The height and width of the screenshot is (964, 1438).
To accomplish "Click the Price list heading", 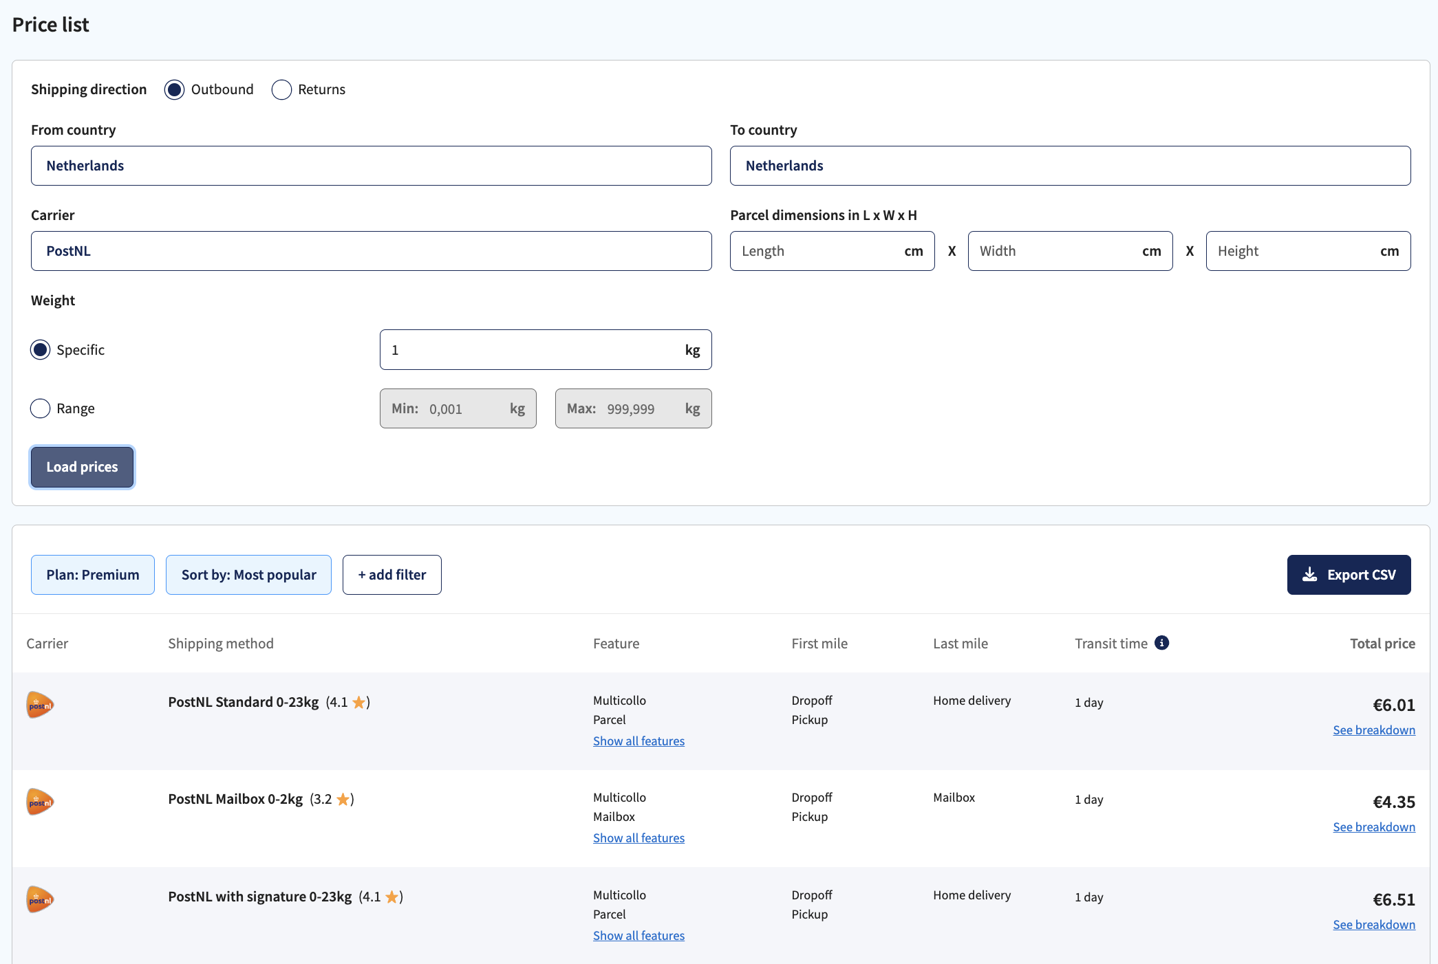I will point(51,25).
